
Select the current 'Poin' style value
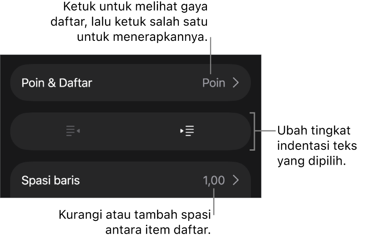214,83
